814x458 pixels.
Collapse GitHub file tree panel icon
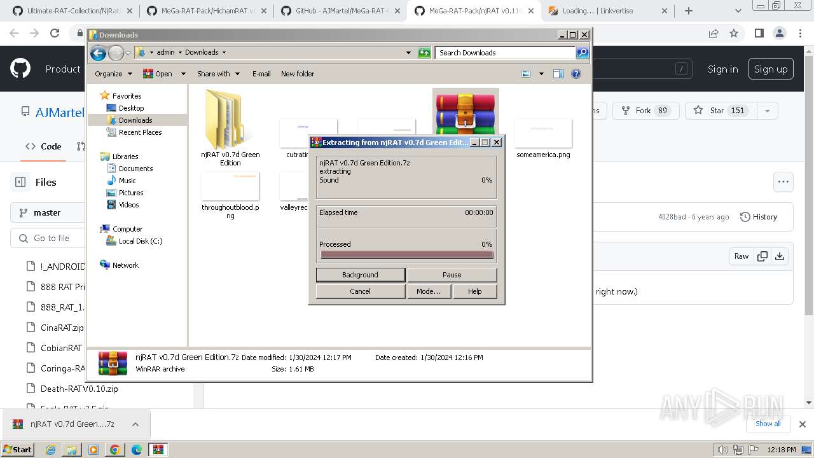[x=20, y=182]
